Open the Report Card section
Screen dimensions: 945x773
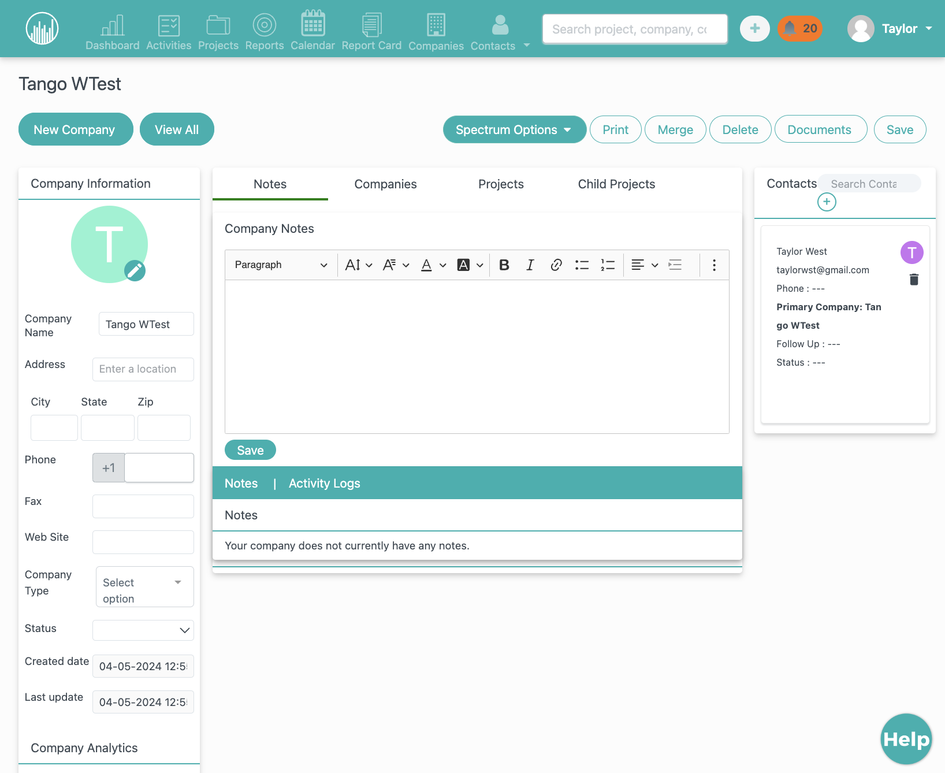(x=371, y=32)
